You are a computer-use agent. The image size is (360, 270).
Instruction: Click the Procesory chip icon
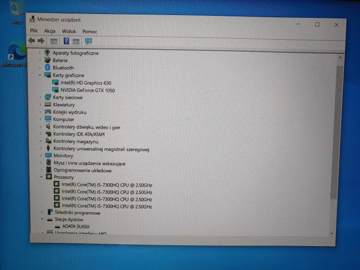click(x=49, y=176)
